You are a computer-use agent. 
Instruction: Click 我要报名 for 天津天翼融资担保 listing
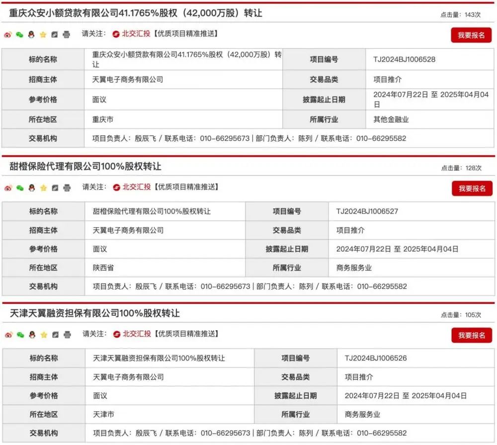point(472,335)
